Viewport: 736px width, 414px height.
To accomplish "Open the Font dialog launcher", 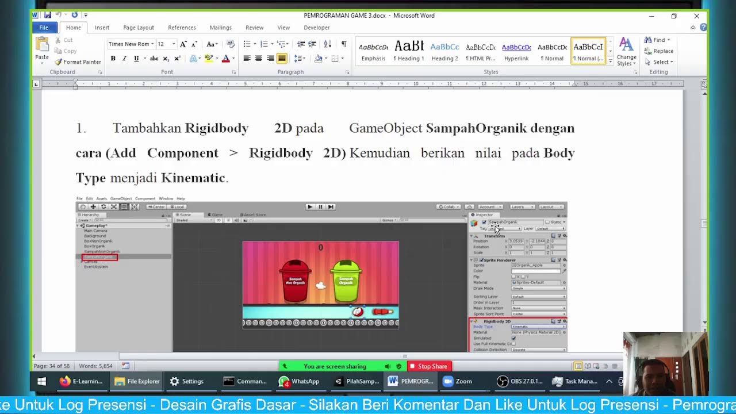I will pyautogui.click(x=234, y=72).
